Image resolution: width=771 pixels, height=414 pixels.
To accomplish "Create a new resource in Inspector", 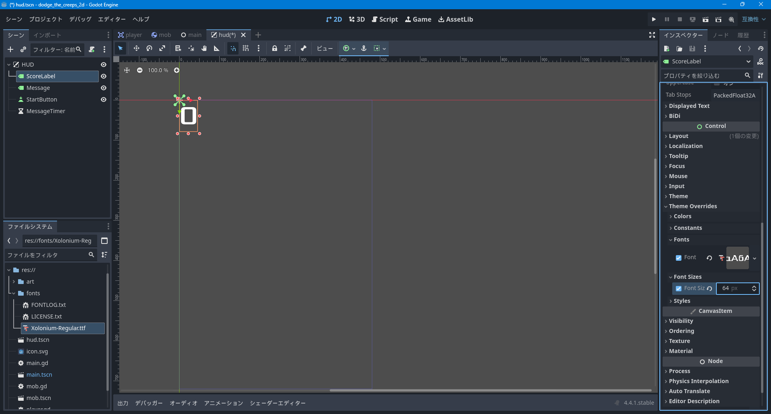I will pyautogui.click(x=667, y=49).
